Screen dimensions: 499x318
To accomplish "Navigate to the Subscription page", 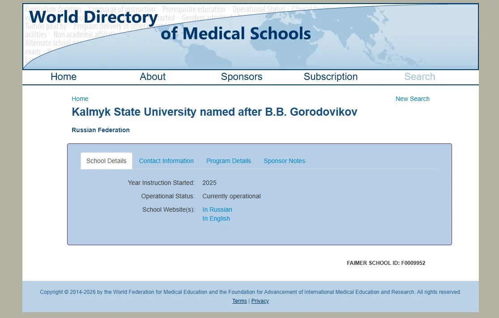I will (330, 77).
